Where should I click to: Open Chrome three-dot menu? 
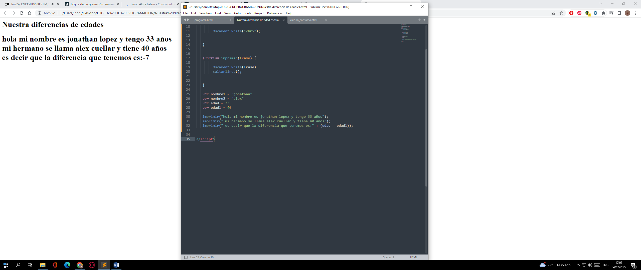click(635, 13)
